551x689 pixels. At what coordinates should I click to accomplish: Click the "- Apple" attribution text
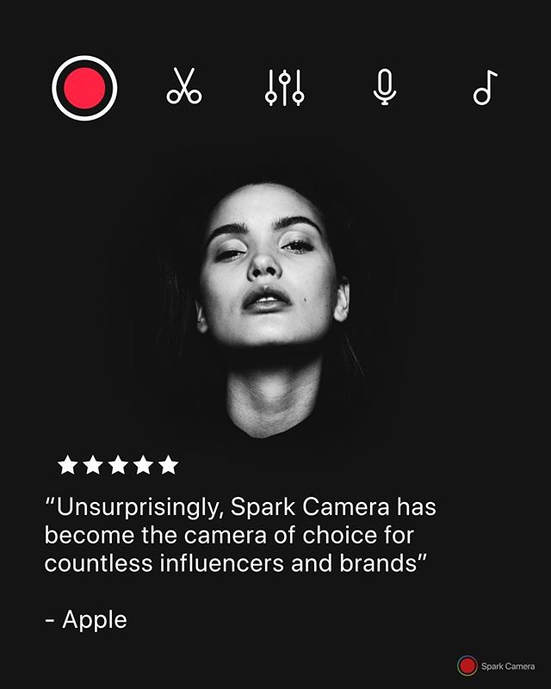[x=86, y=620]
